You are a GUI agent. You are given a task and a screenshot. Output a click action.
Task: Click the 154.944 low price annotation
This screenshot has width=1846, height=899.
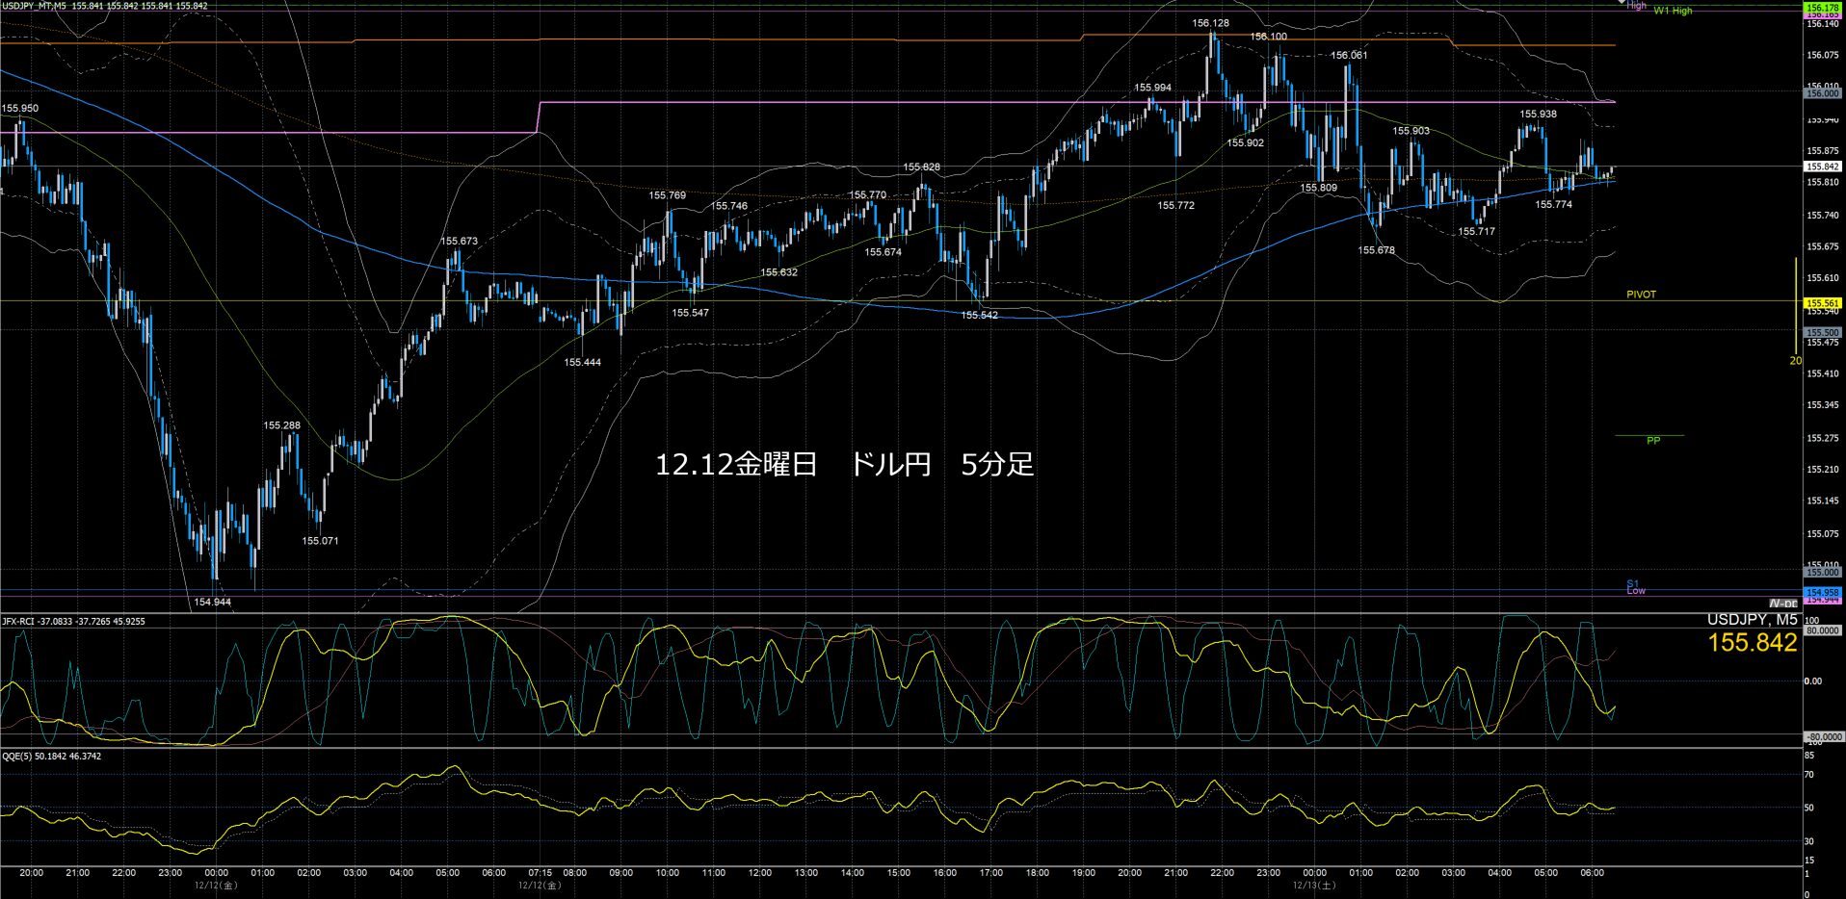pyautogui.click(x=212, y=602)
